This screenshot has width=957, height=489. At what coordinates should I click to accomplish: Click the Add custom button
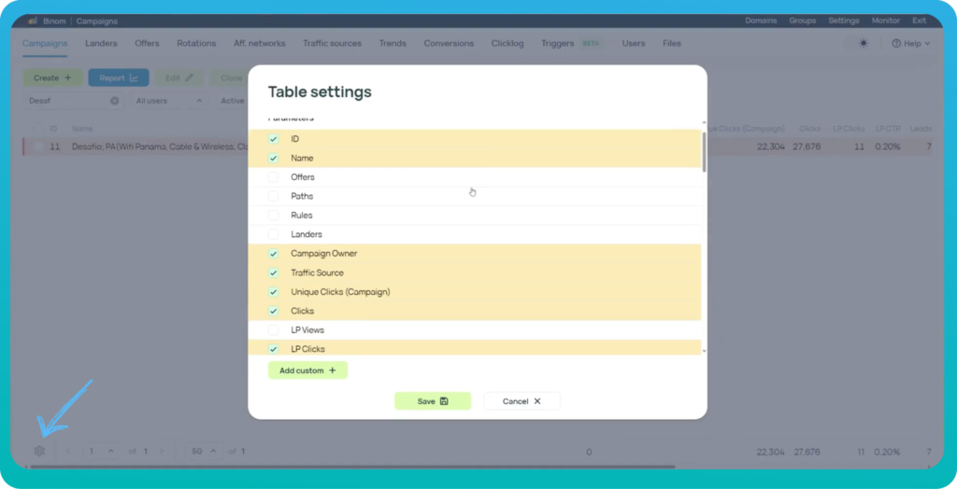[x=307, y=370]
